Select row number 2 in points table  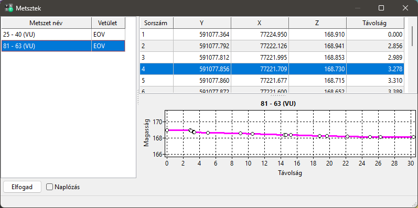[x=157, y=46]
